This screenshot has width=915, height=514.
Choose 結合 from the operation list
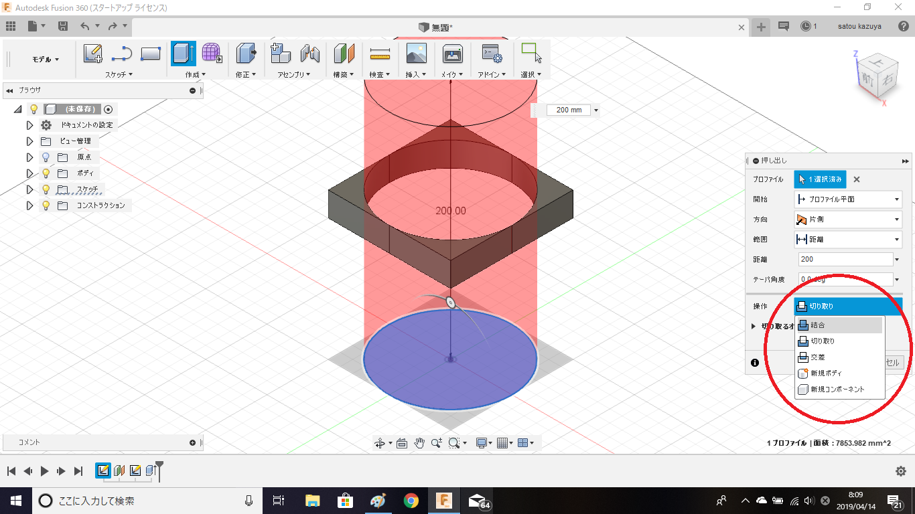click(840, 325)
